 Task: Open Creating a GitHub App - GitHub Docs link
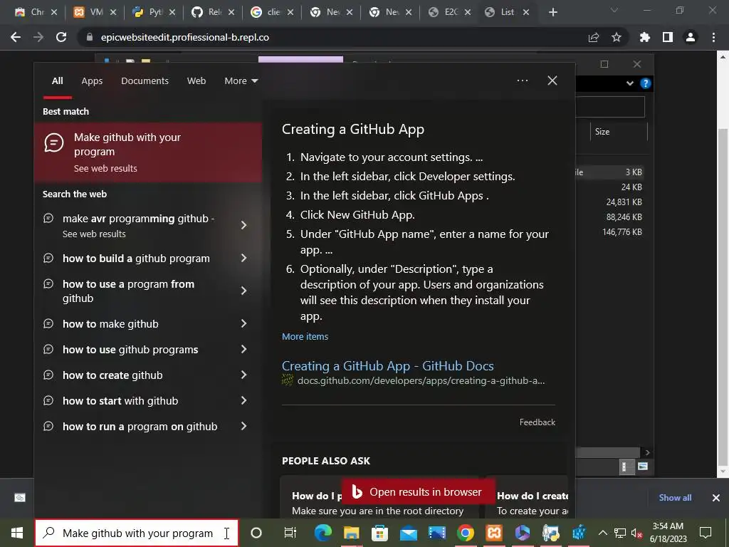coord(388,366)
